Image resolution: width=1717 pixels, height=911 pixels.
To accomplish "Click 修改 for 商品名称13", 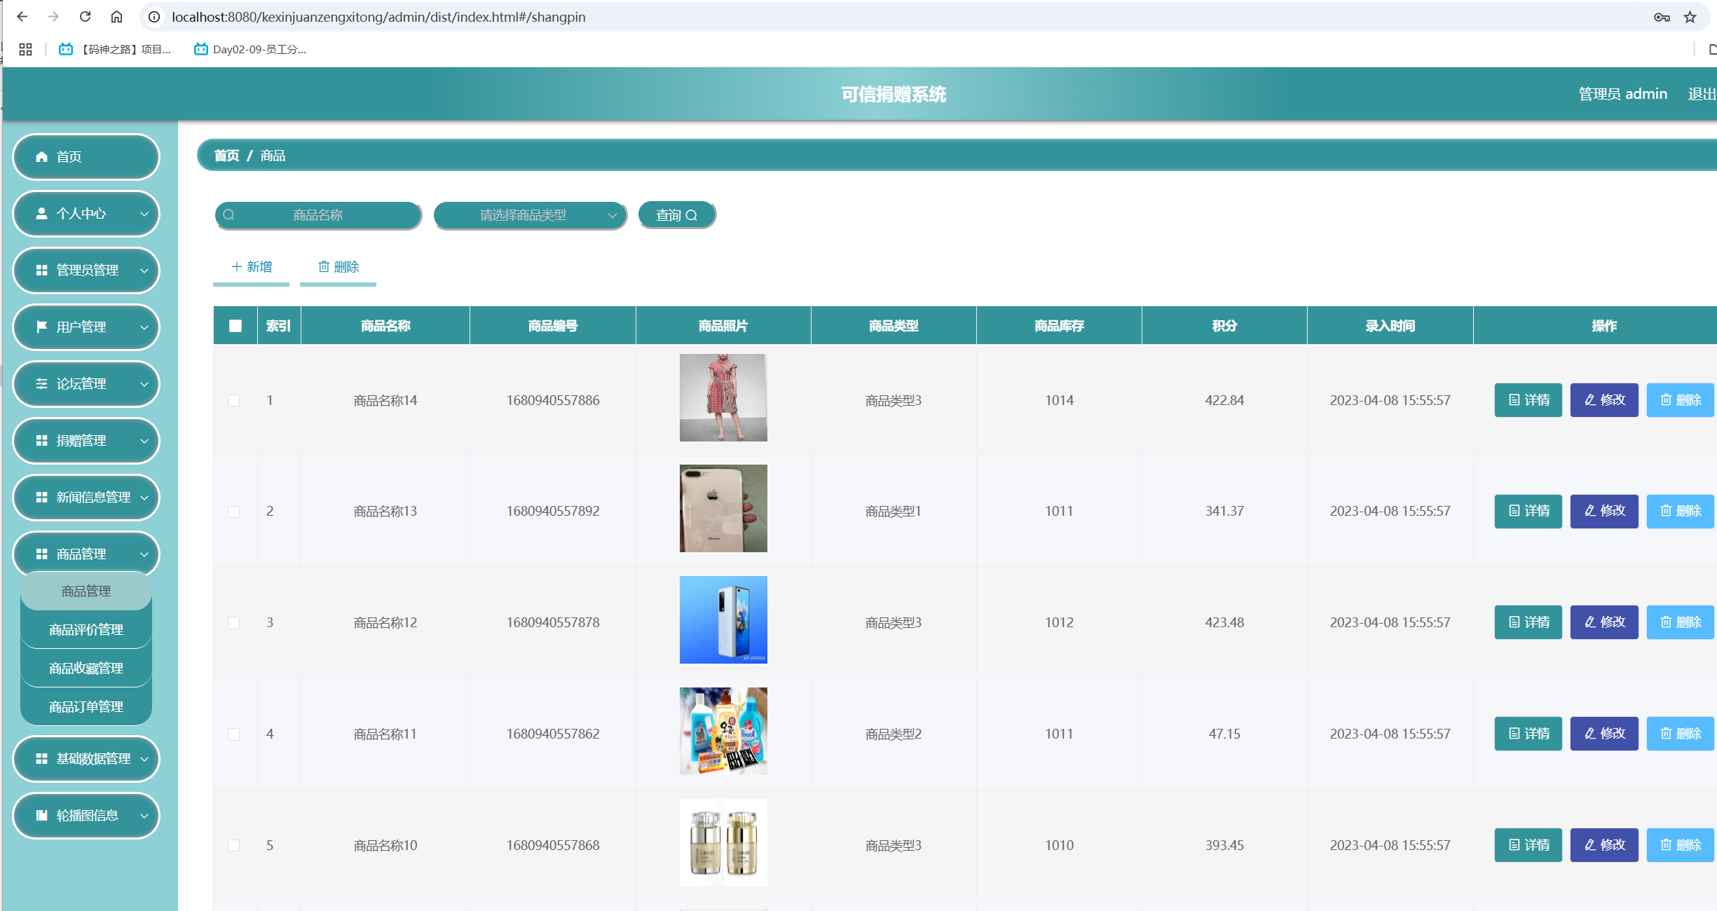I will click(x=1604, y=511).
